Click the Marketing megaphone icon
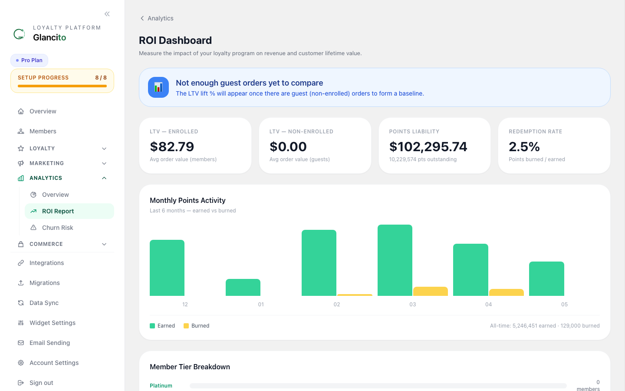Image resolution: width=625 pixels, height=391 pixels. 21,163
